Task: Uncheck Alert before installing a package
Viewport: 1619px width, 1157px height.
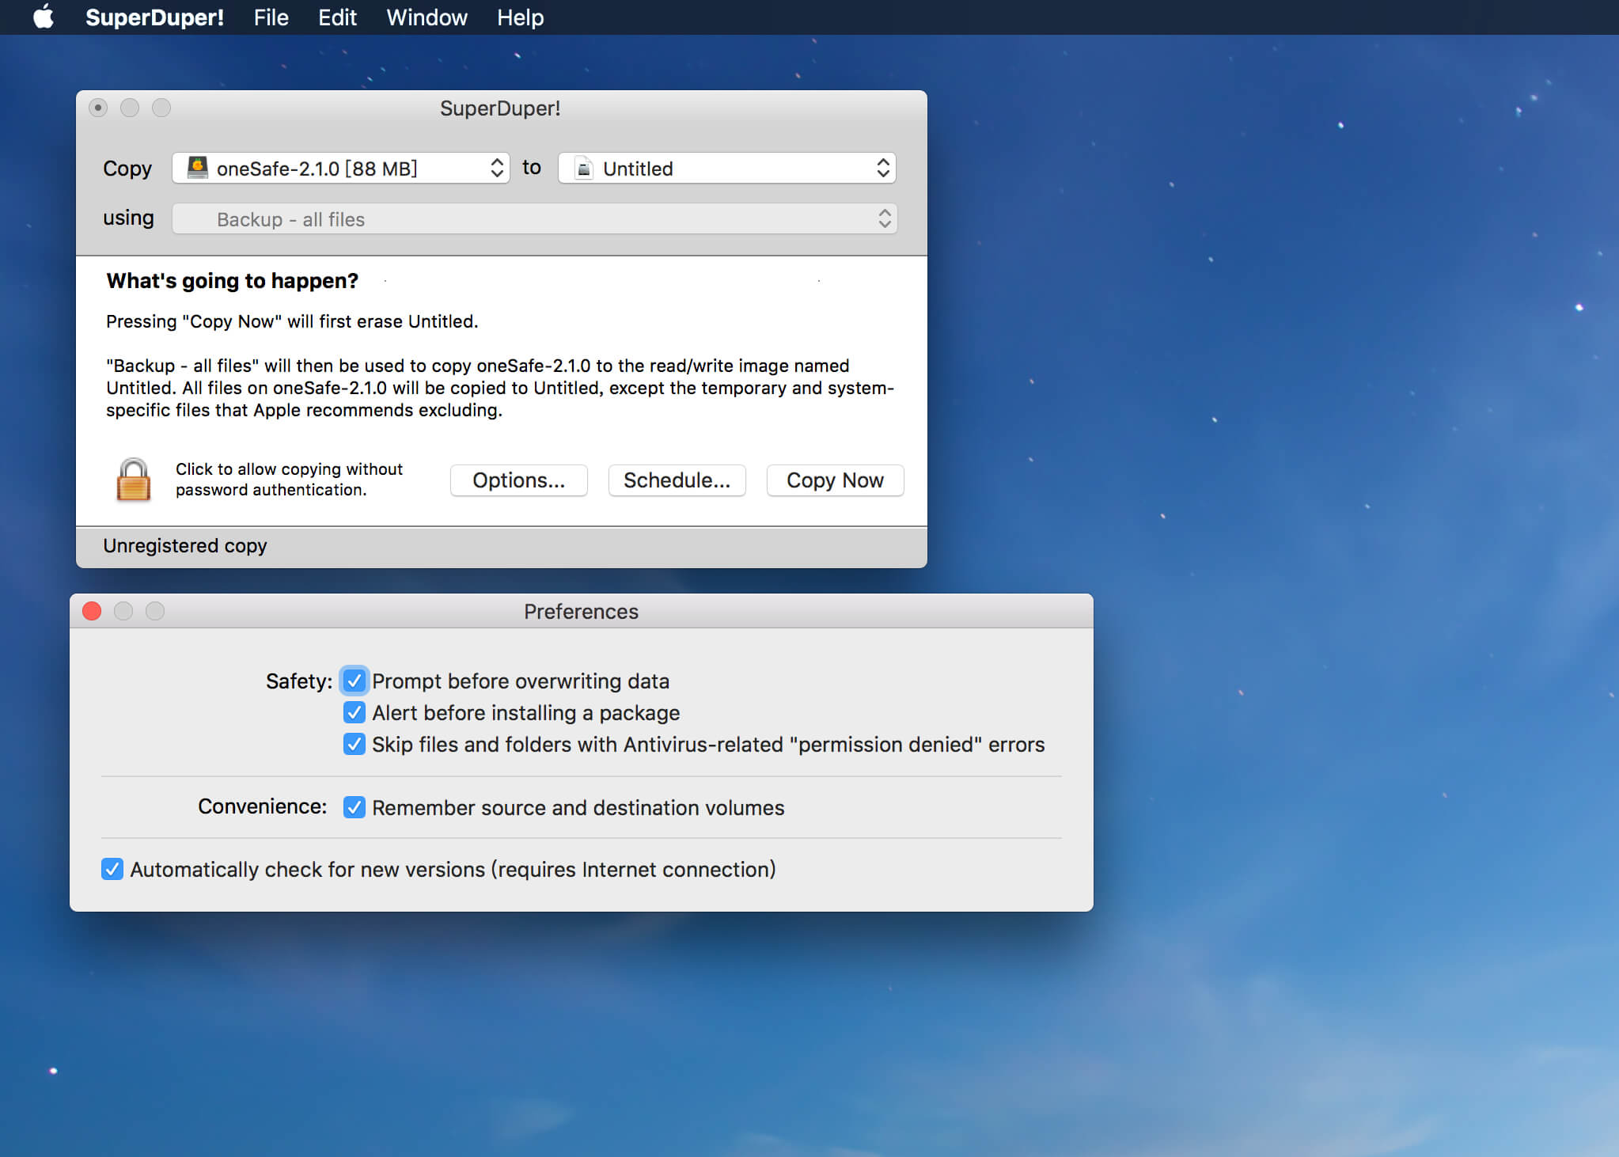Action: pyautogui.click(x=355, y=712)
